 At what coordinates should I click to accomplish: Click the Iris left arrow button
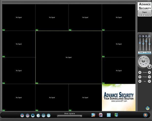click(140, 81)
